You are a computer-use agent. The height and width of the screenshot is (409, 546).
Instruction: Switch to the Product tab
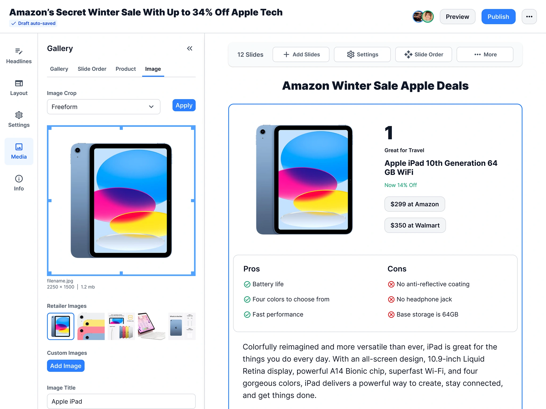pos(126,69)
